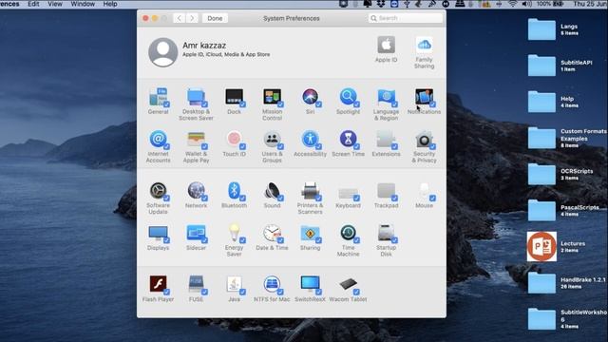
Task: Open the Flash Player icon
Action: 159,285
